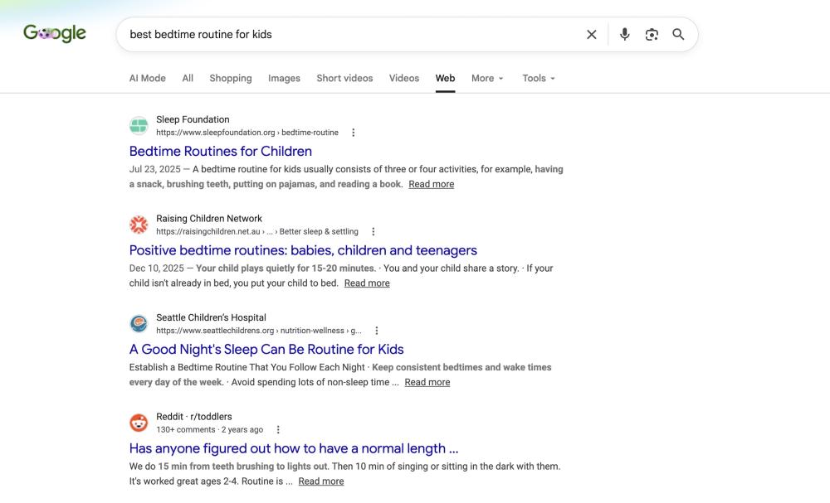Screen dimensions: 830x503
Task: Open 'Bedtime Routines for Children' result
Action: [x=220, y=151]
